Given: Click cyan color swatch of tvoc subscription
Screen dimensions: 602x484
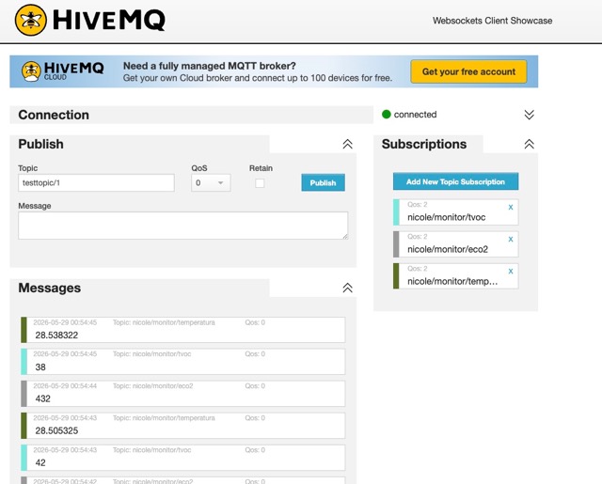Looking at the screenshot, I should click(x=396, y=212).
